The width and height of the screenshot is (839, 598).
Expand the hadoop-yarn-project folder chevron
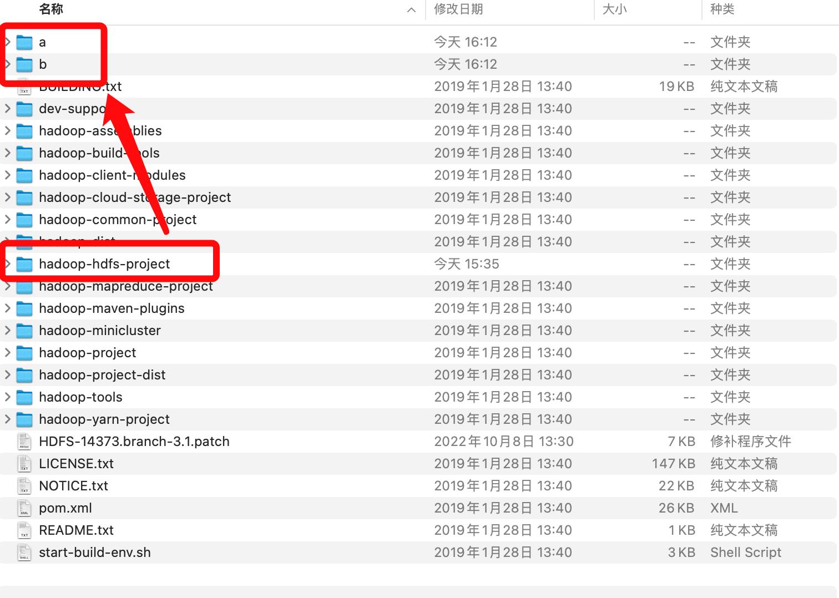click(8, 419)
